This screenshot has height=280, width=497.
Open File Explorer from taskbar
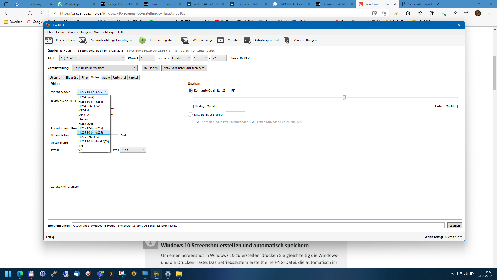pos(179,274)
